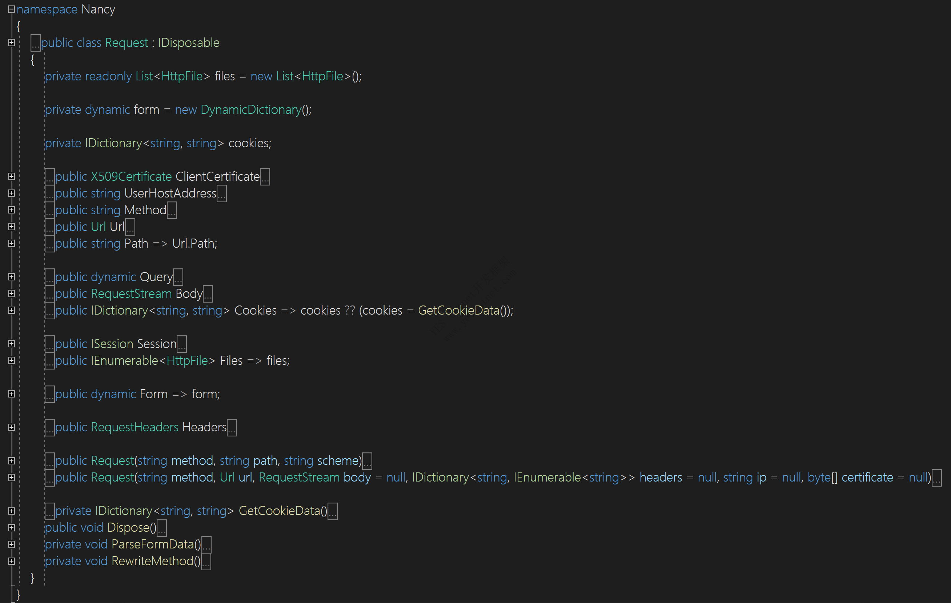Click the private cookies field declaration
951x603 pixels.
[x=158, y=143]
